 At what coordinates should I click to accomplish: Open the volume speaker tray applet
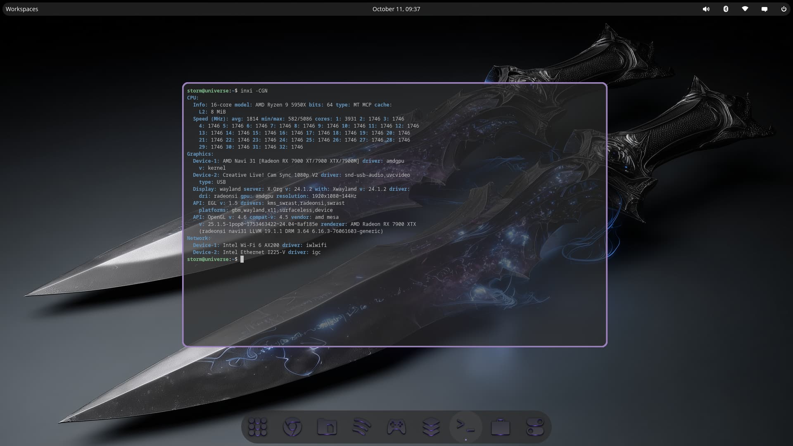706,9
